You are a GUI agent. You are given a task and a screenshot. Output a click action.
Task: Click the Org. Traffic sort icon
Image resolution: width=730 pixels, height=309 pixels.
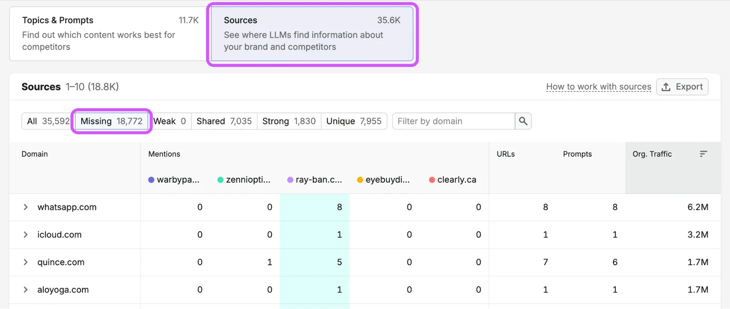(x=703, y=154)
